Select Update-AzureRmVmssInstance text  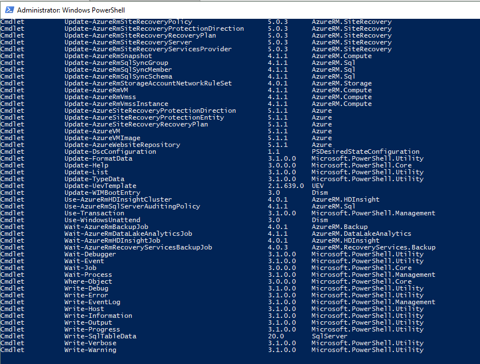[116, 104]
